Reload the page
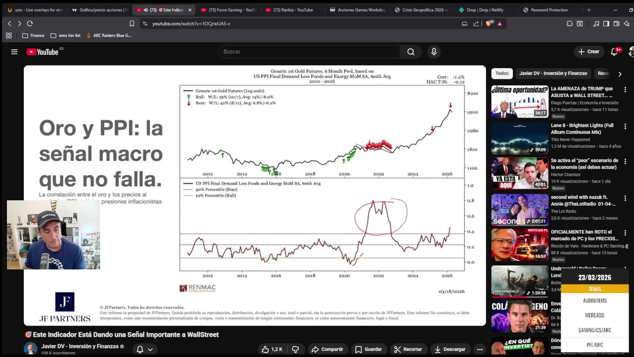The image size is (634, 357). 30,23
